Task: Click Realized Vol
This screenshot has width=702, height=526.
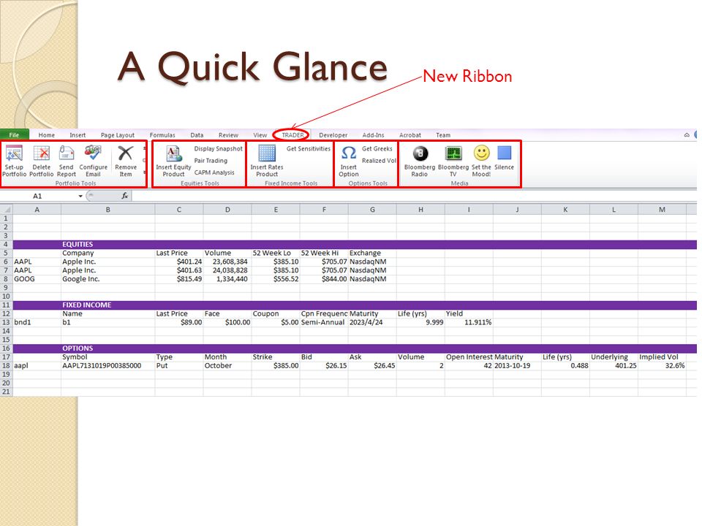Action: click(x=379, y=161)
